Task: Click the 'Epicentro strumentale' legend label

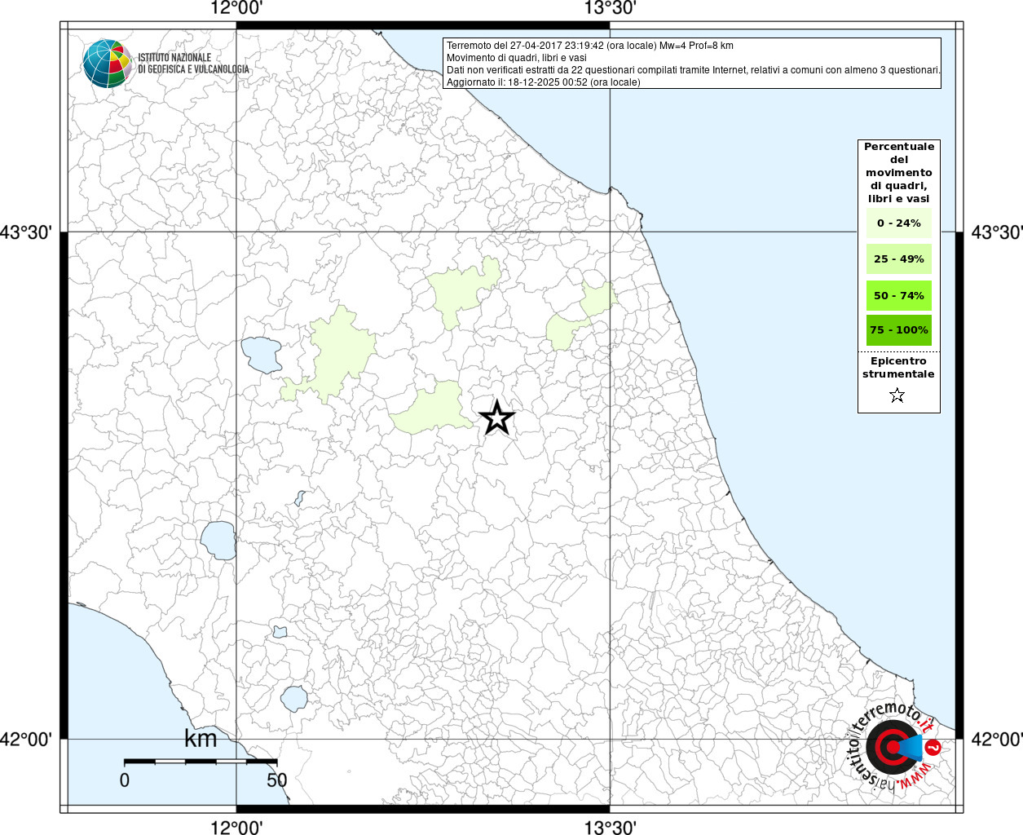Action: 898,367
